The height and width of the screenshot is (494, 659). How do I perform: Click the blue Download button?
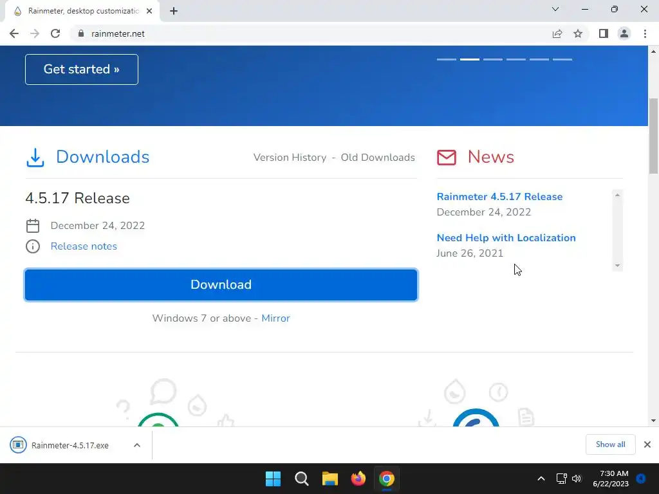(221, 285)
